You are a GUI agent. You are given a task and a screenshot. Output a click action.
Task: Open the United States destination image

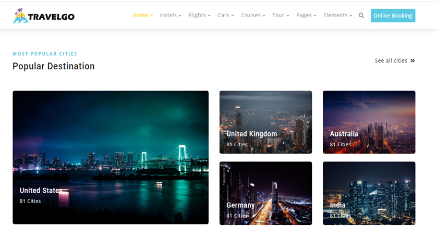click(x=111, y=157)
